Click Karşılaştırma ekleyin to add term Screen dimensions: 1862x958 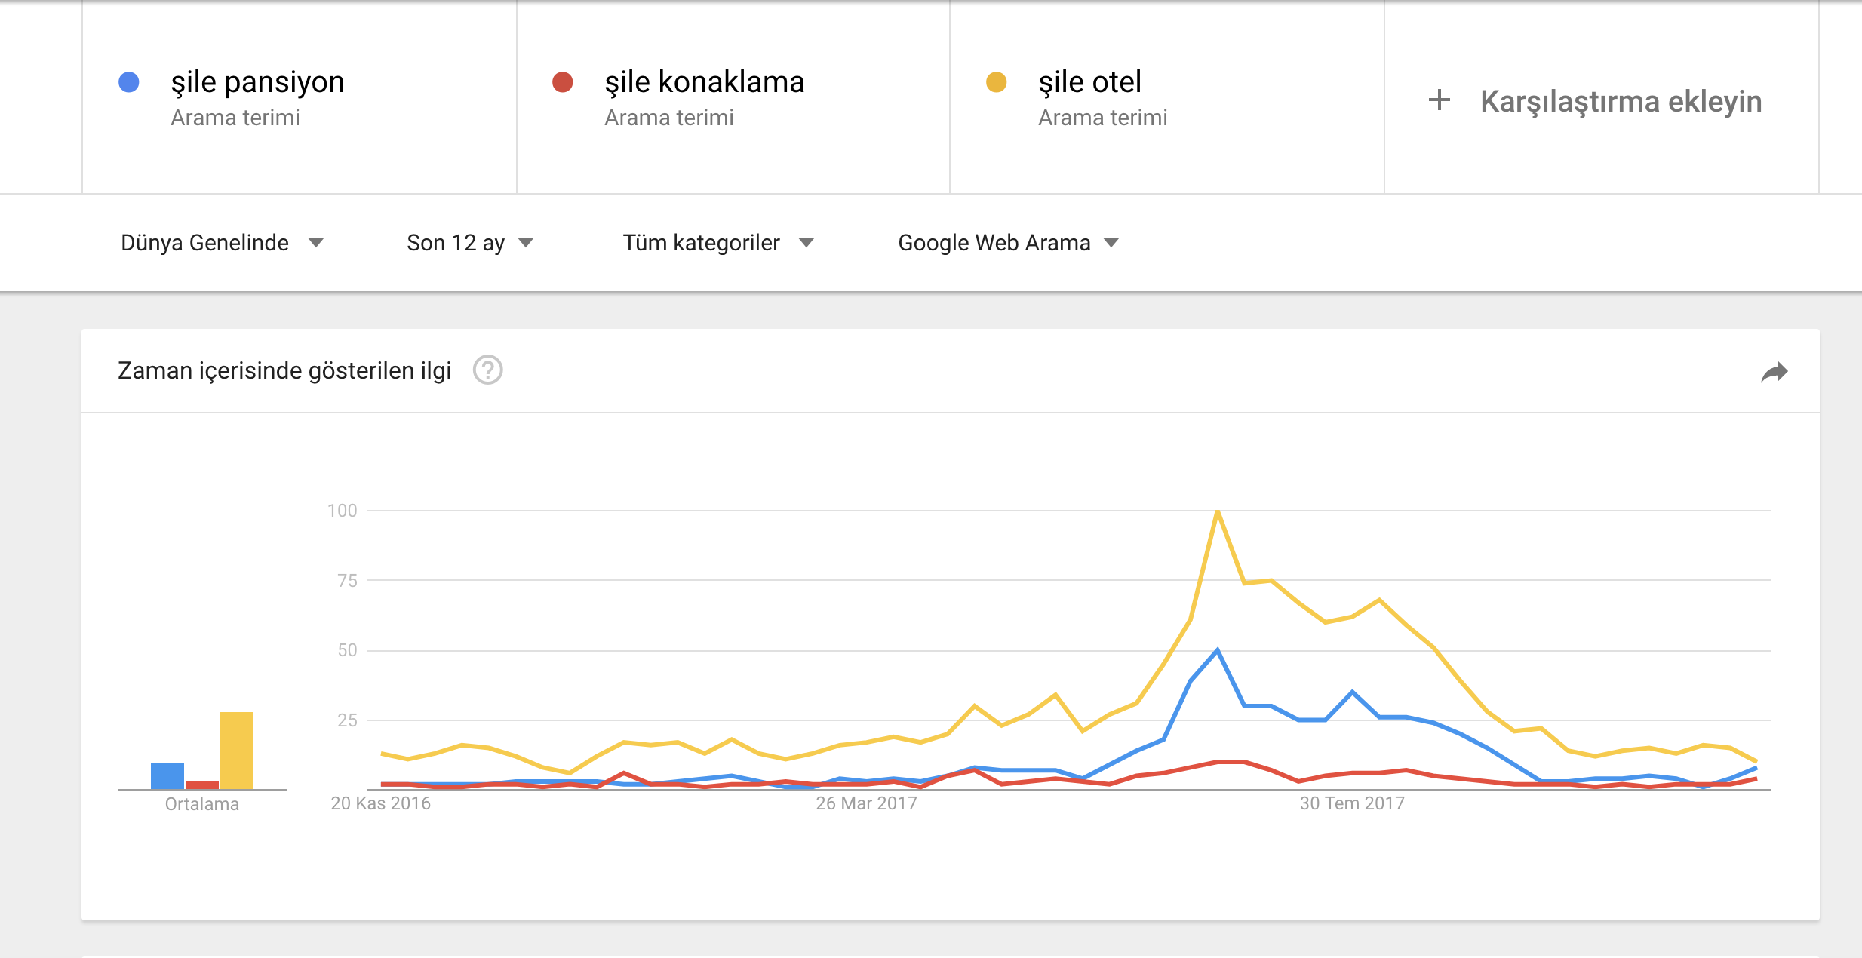[x=1621, y=101]
